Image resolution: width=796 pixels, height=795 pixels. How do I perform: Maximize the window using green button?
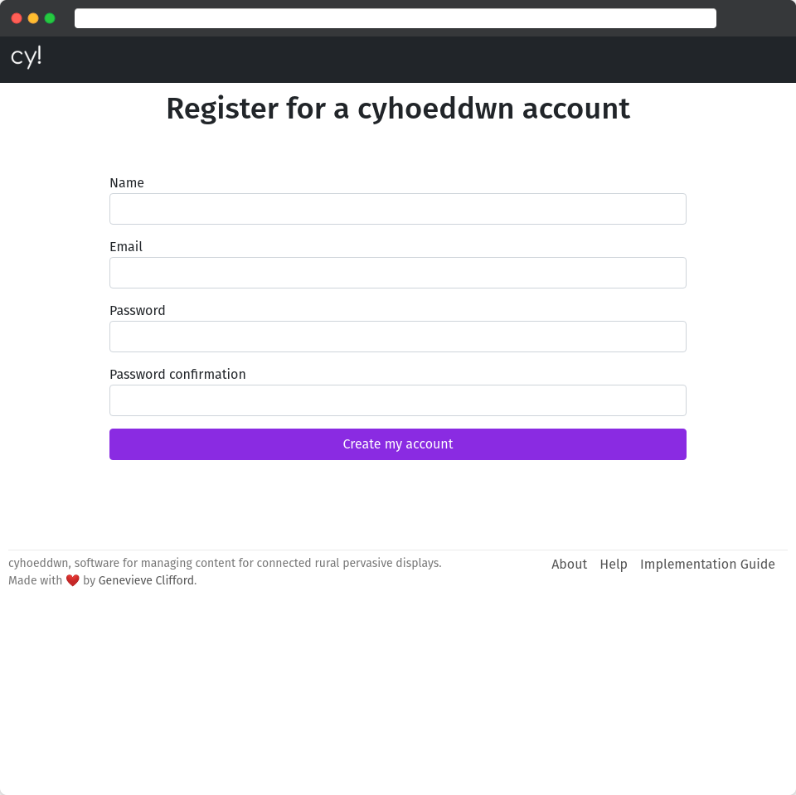tap(50, 18)
